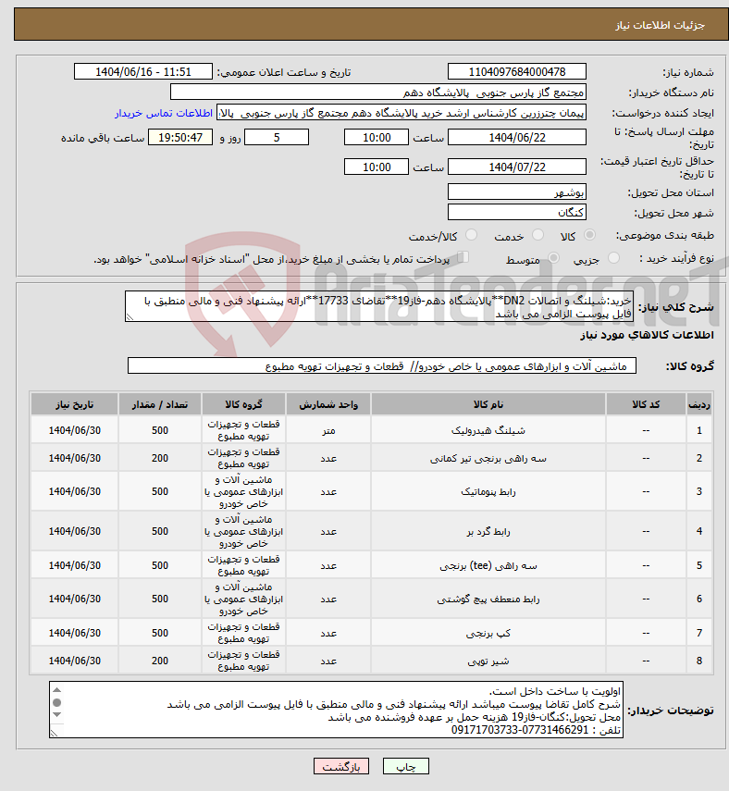
Task: Select the کالا/خدمت radio button
Action: [471, 235]
